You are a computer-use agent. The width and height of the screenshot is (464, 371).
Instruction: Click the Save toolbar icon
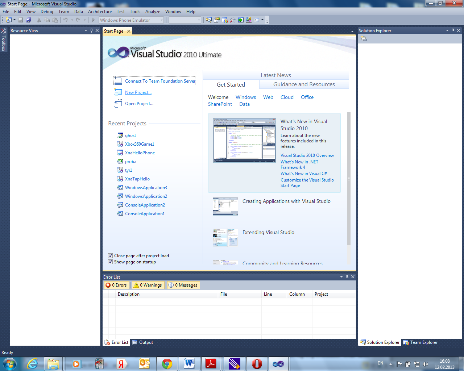click(21, 20)
